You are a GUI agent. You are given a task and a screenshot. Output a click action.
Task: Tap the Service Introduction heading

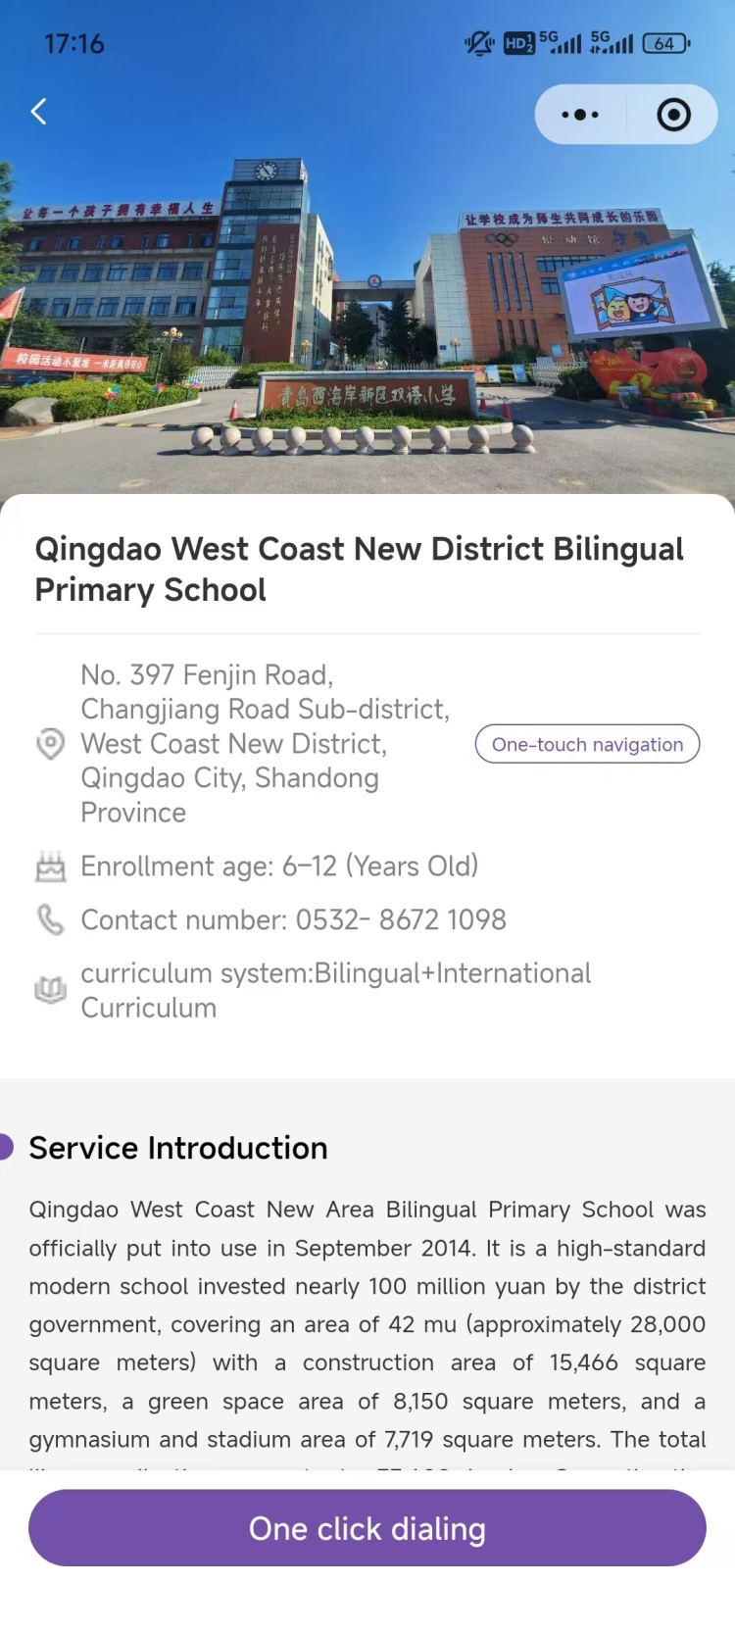click(x=178, y=1148)
